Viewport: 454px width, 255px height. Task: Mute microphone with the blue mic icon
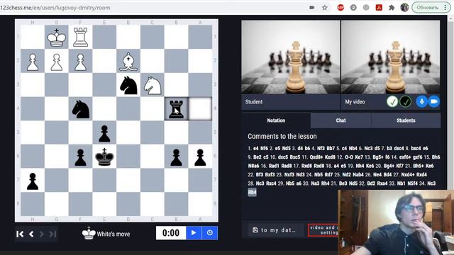(x=422, y=101)
